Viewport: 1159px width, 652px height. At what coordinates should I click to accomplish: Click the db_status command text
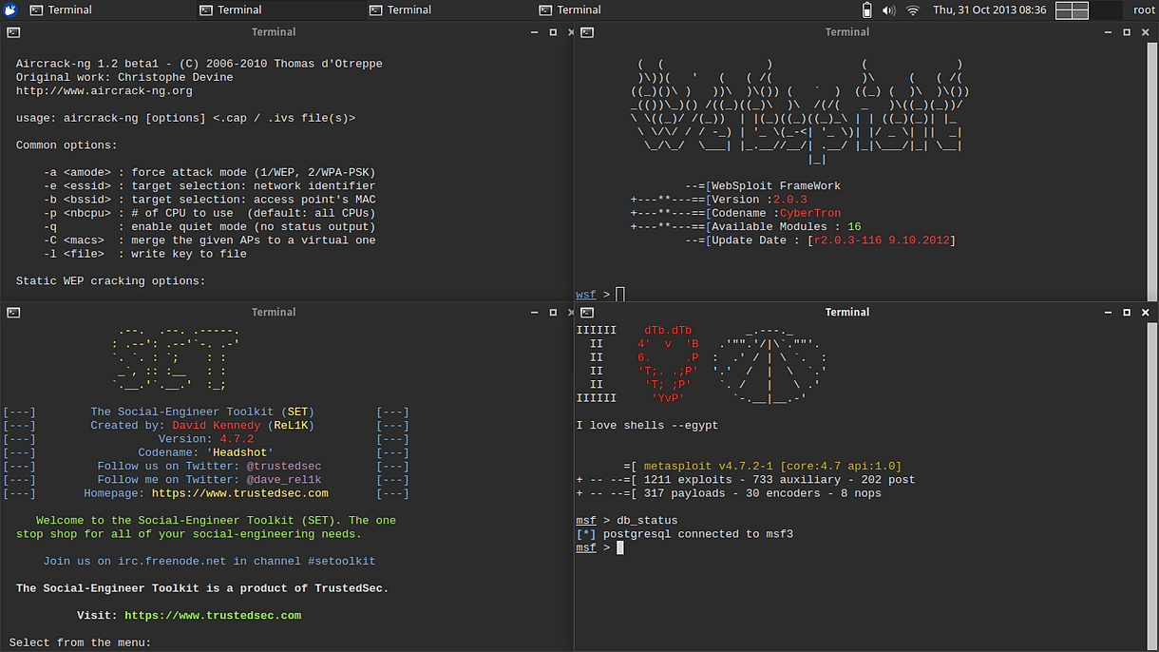[x=647, y=521]
